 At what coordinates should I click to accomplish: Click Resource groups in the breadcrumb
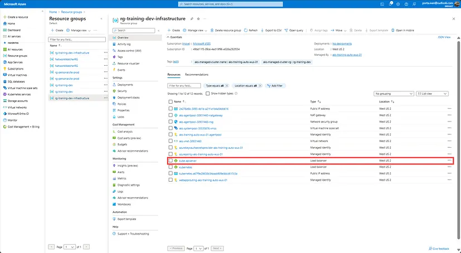coord(71,12)
